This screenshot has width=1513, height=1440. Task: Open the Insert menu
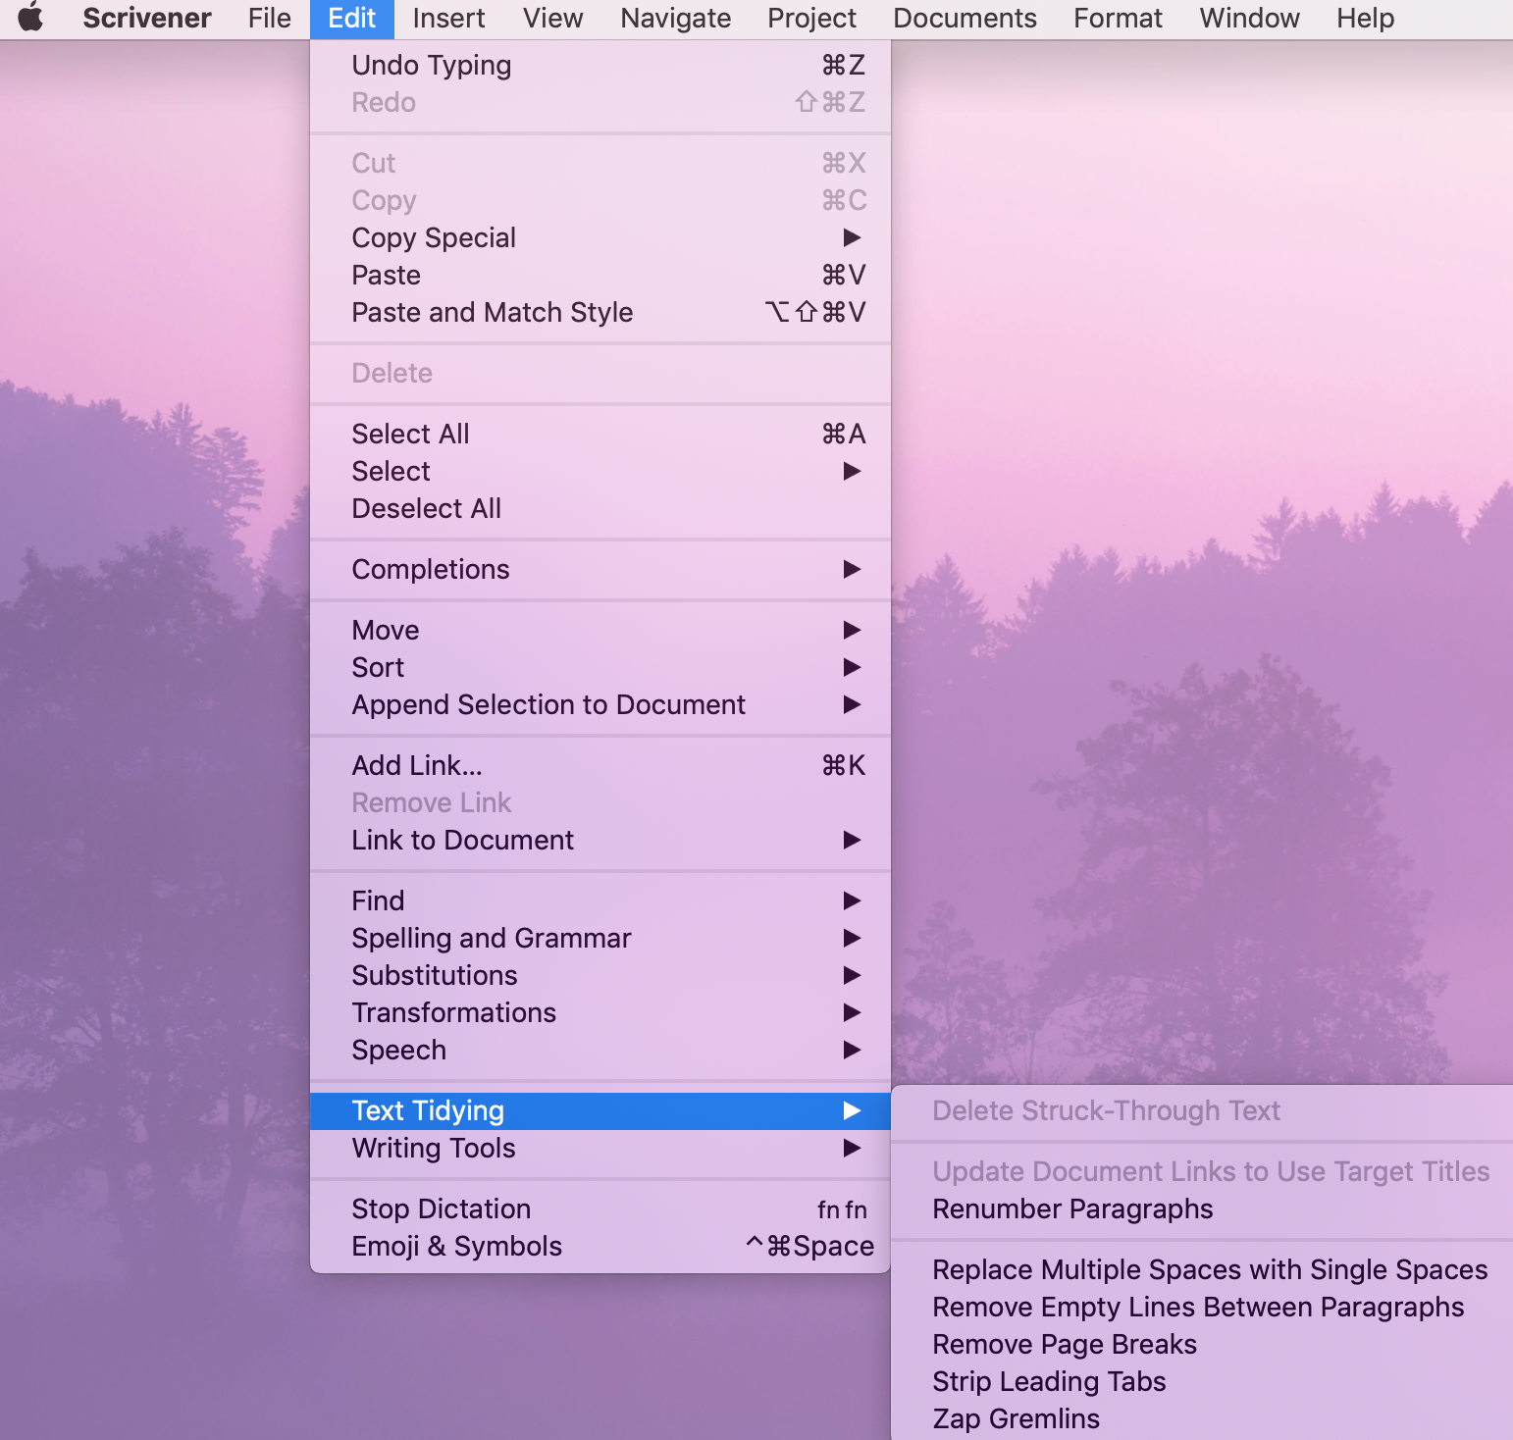click(448, 18)
